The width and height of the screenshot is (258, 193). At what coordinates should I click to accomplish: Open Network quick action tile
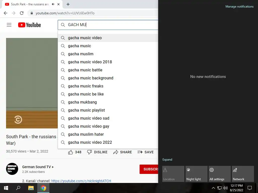click(243, 174)
